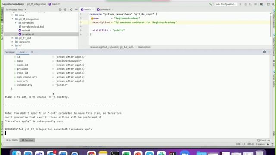Click resource github_repository breadcrumb below editor
This screenshot has height=155, width=276.
pyautogui.click(x=112, y=47)
